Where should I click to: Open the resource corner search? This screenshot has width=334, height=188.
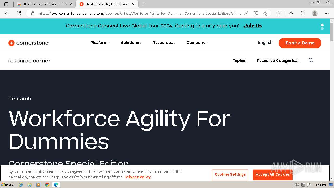pyautogui.click(x=311, y=60)
